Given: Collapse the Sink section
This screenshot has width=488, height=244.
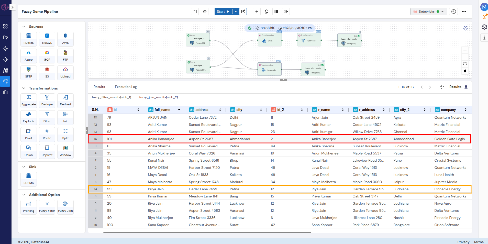Looking at the screenshot, I should 24,167.
